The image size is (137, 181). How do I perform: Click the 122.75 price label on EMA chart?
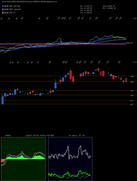point(130,43)
